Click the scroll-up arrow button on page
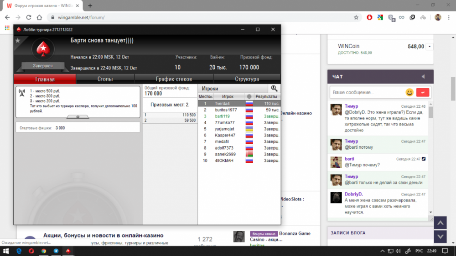The image size is (456, 256). pyautogui.click(x=440, y=223)
